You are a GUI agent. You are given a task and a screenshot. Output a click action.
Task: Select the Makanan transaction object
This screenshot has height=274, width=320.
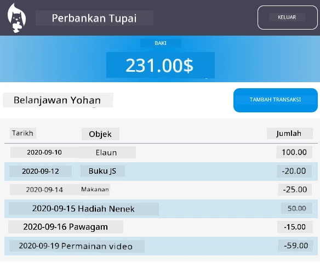[95, 189]
